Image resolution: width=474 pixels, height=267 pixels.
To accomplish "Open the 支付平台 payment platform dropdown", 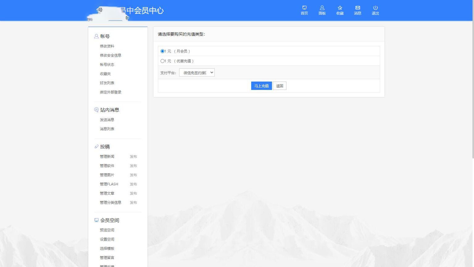I will (x=197, y=73).
